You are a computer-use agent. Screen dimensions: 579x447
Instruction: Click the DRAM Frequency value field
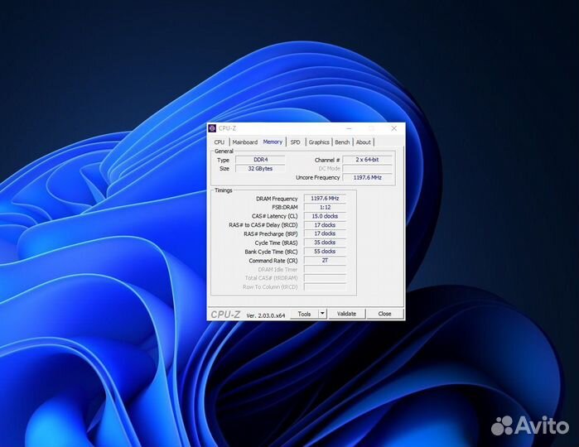pyautogui.click(x=325, y=199)
